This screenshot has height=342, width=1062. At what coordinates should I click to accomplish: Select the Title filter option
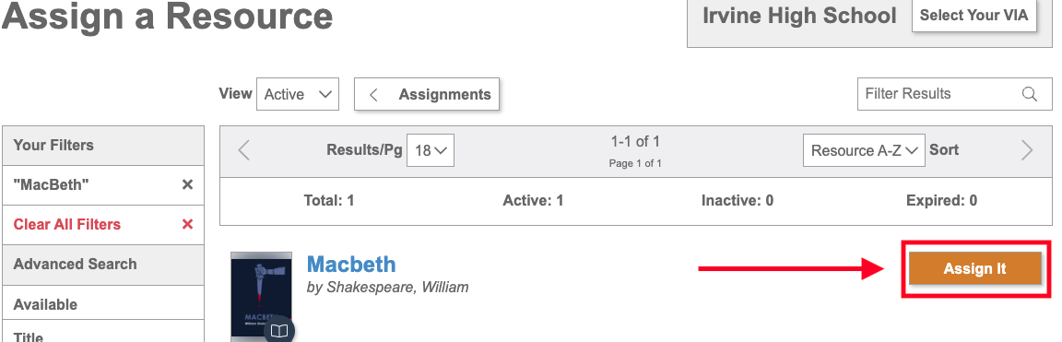click(x=103, y=332)
